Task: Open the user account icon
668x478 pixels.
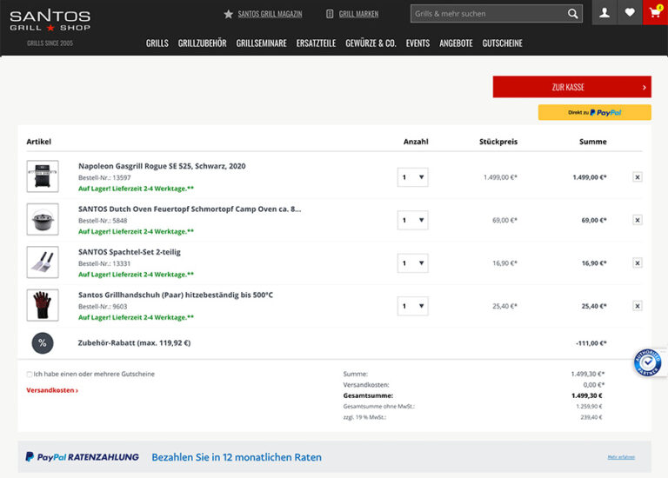Action: [605, 13]
